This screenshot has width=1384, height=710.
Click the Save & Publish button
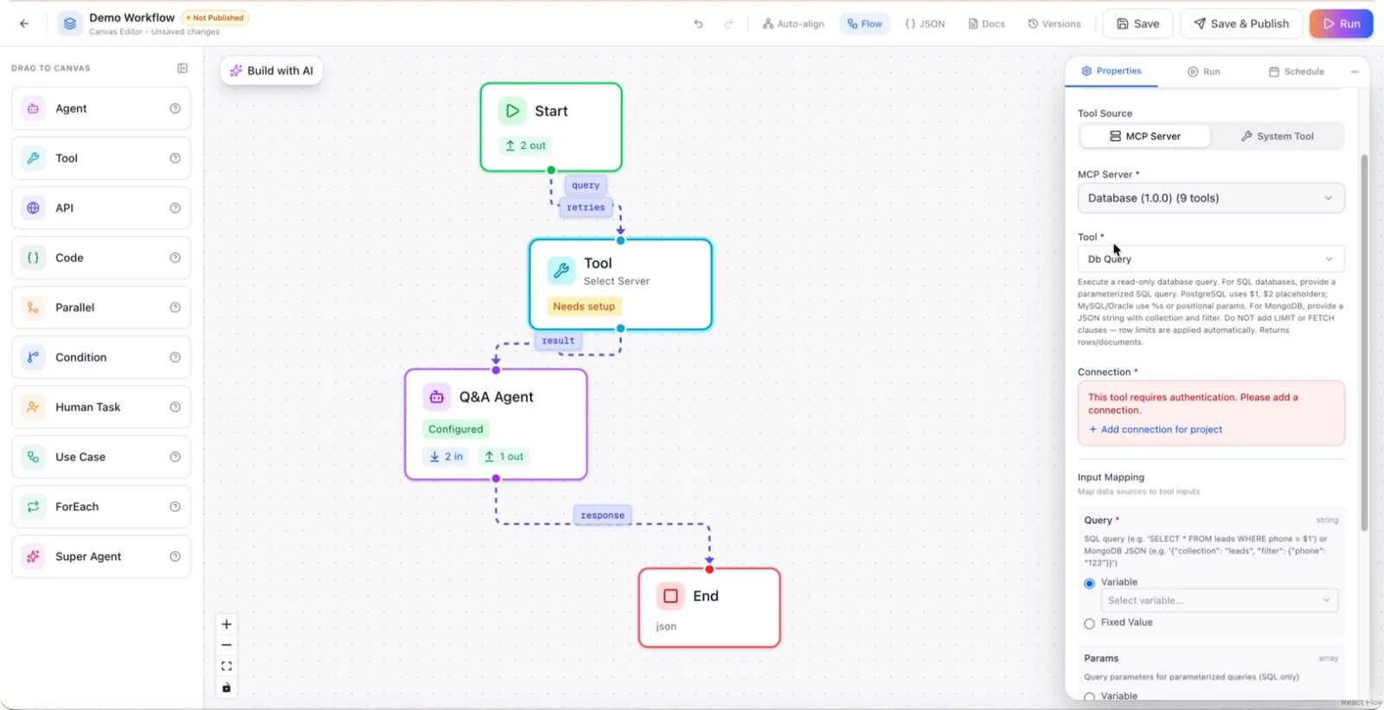click(x=1241, y=24)
